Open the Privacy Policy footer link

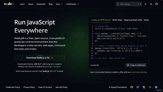[29, 87]
